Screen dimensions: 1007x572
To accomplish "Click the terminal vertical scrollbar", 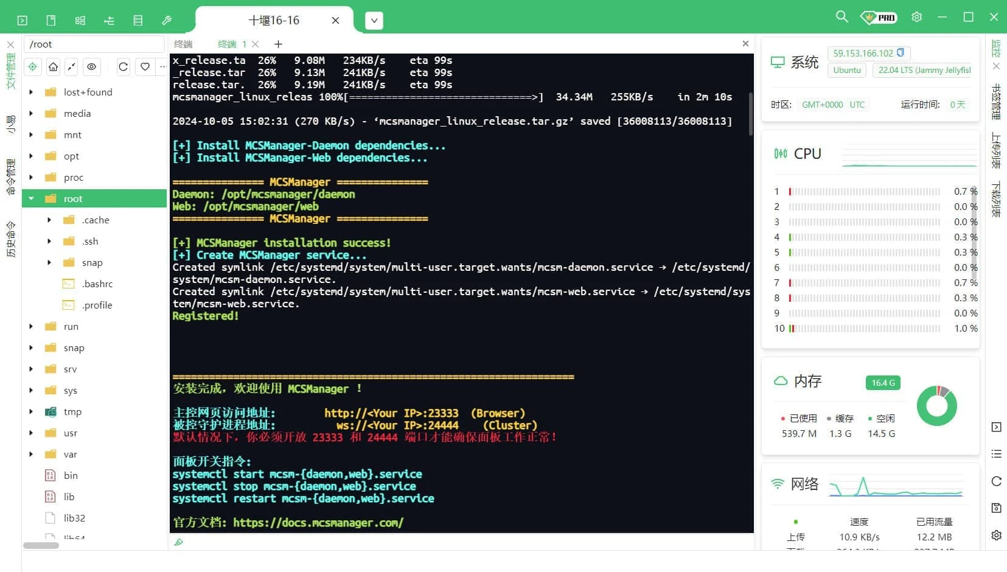I will [751, 114].
